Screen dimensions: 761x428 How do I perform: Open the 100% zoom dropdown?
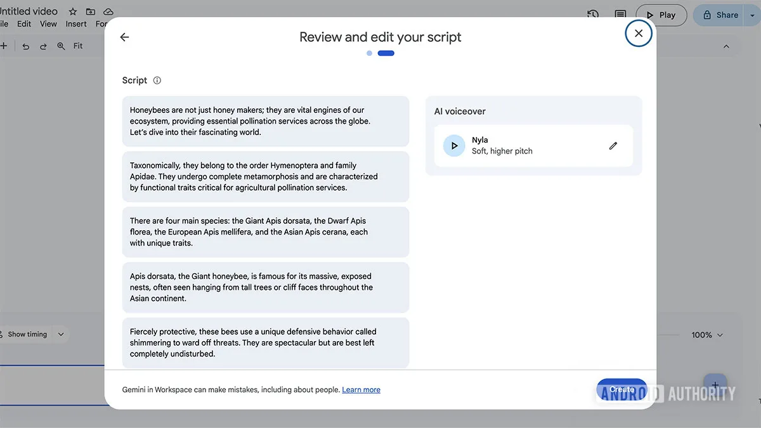click(x=707, y=335)
